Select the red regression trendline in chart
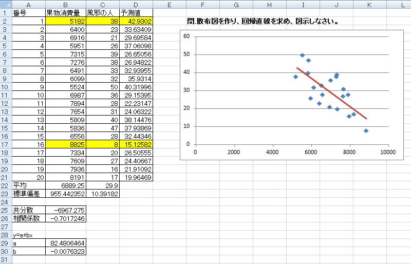 (331, 93)
